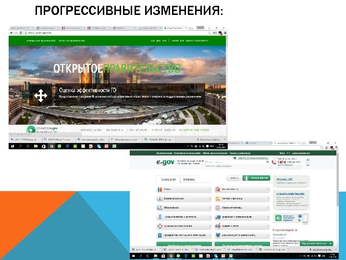
Task: Open the Получить ЭЦП link in the sidebar
Action: click(x=284, y=179)
